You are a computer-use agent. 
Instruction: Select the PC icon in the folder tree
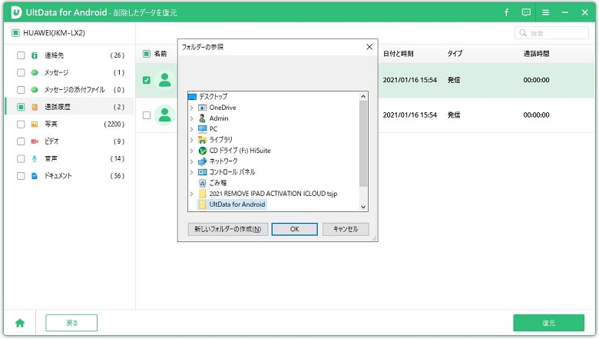(x=203, y=129)
